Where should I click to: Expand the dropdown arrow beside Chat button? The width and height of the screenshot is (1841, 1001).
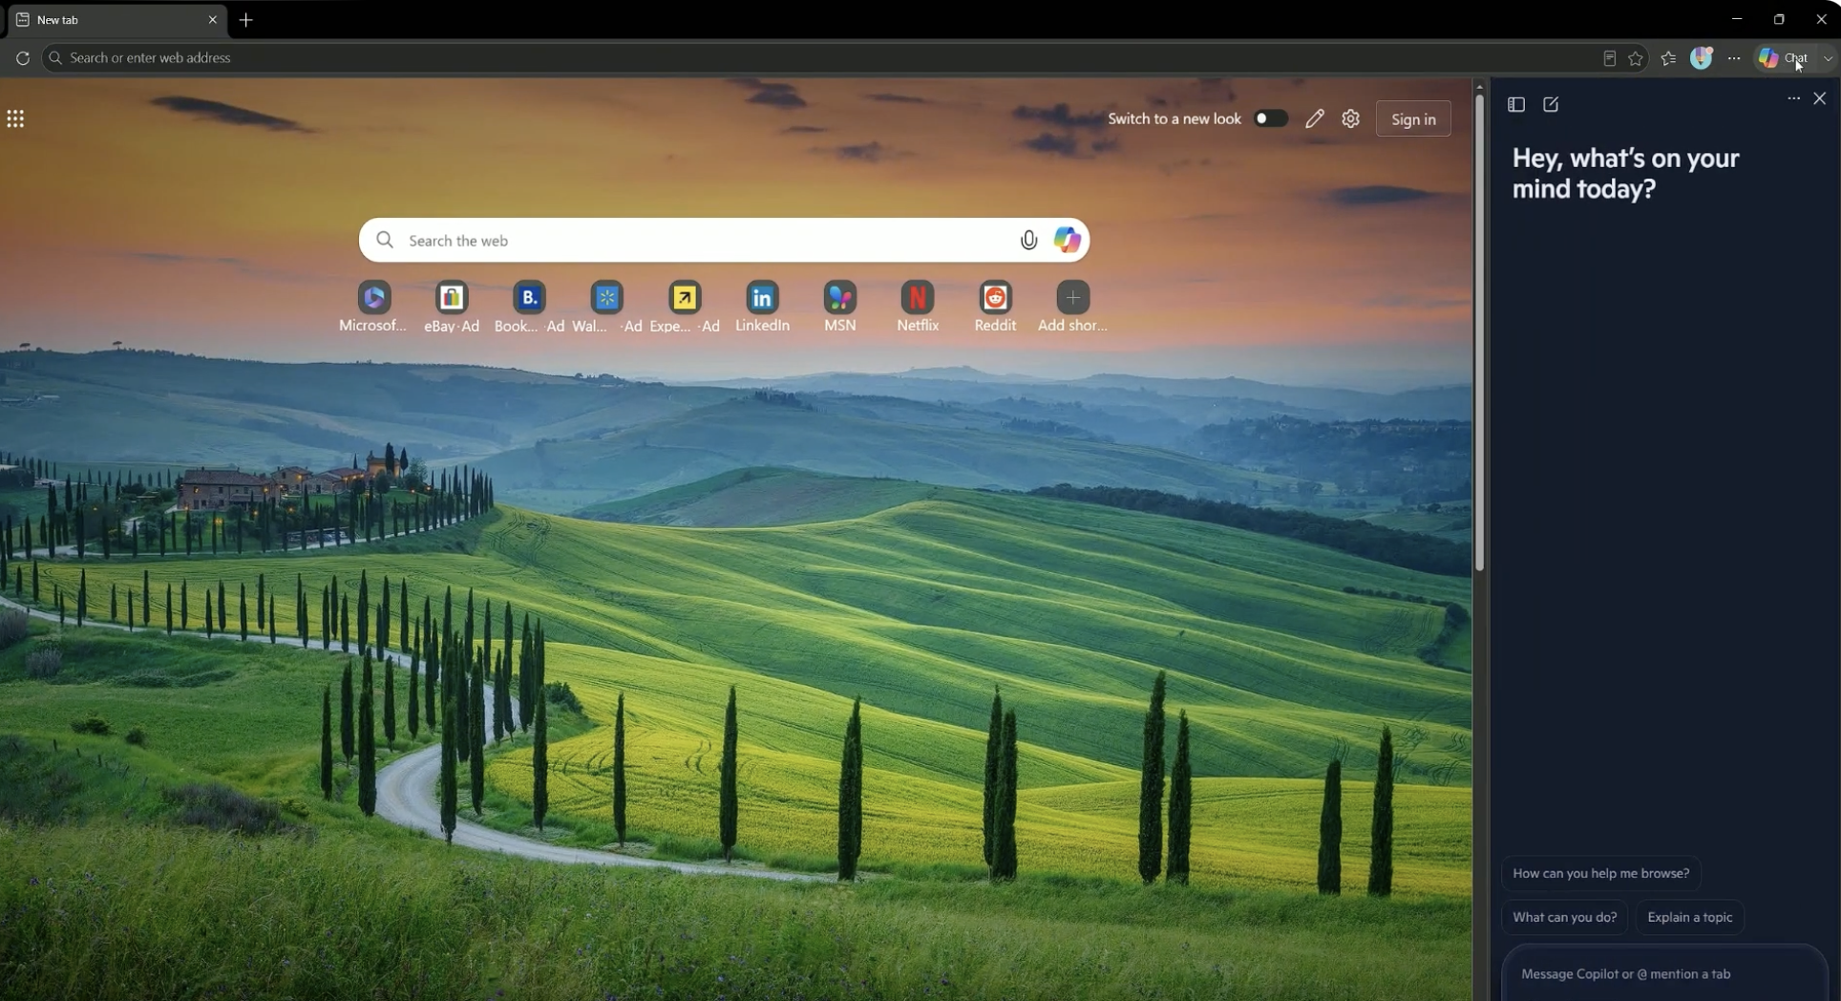click(1828, 58)
